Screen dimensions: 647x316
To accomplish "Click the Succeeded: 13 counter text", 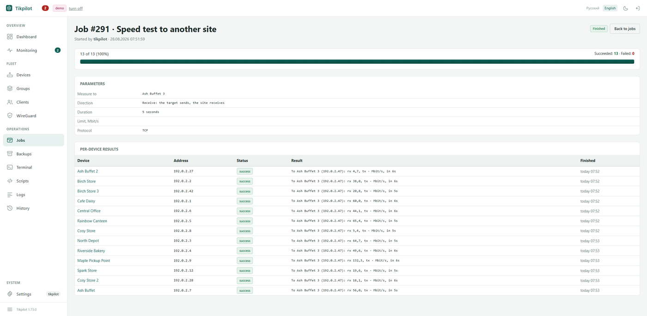I will 606,54.
